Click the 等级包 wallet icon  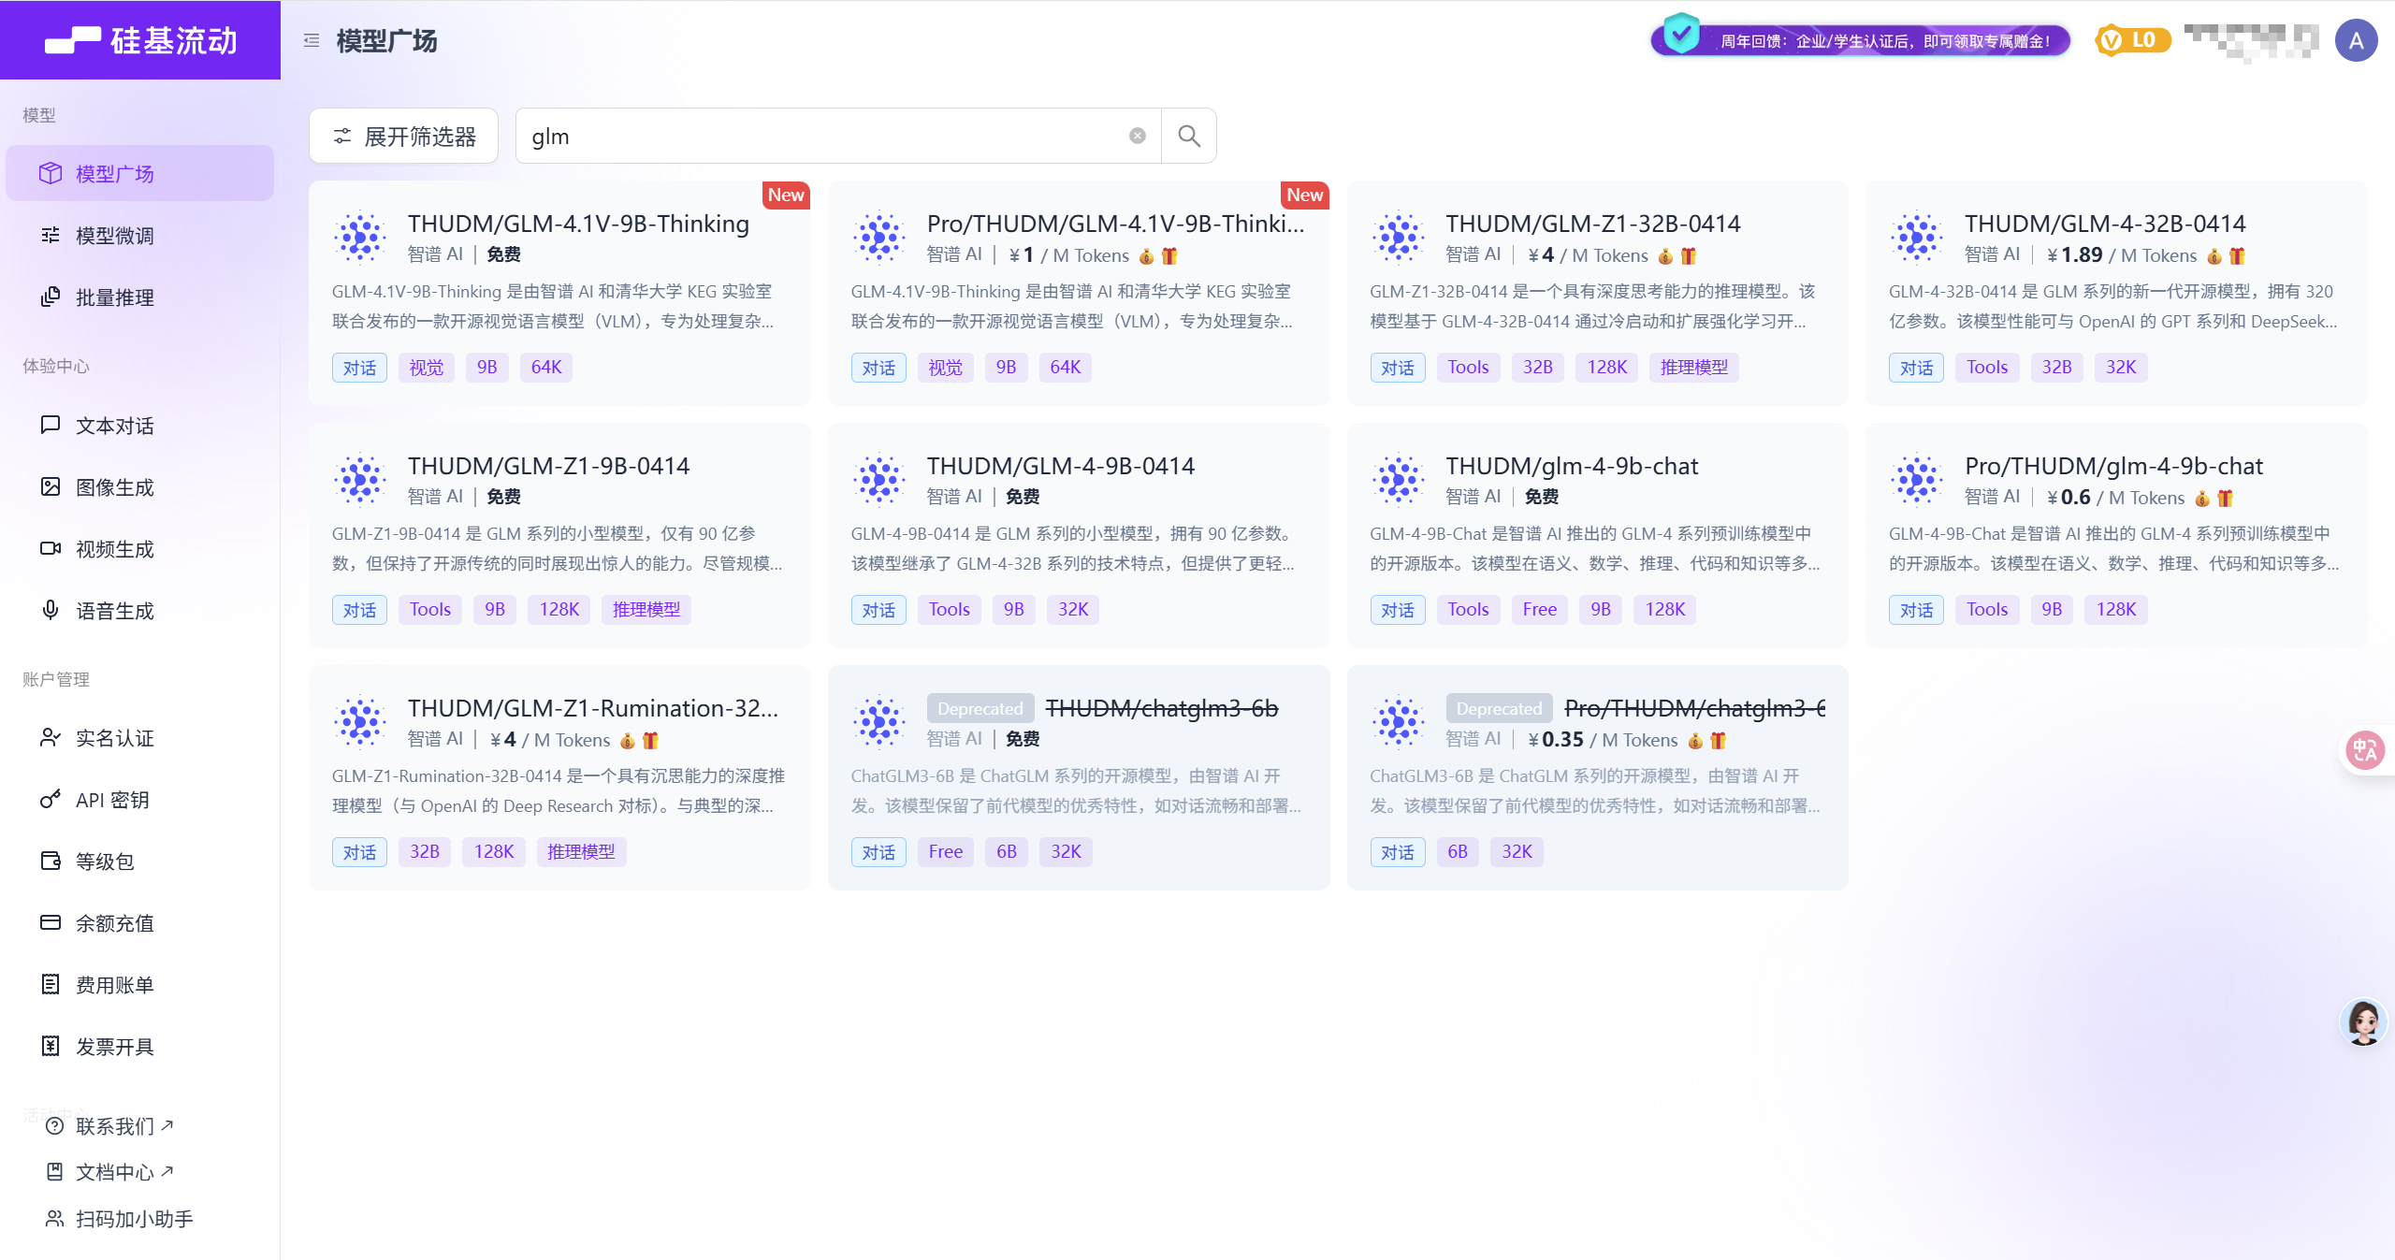coord(51,862)
